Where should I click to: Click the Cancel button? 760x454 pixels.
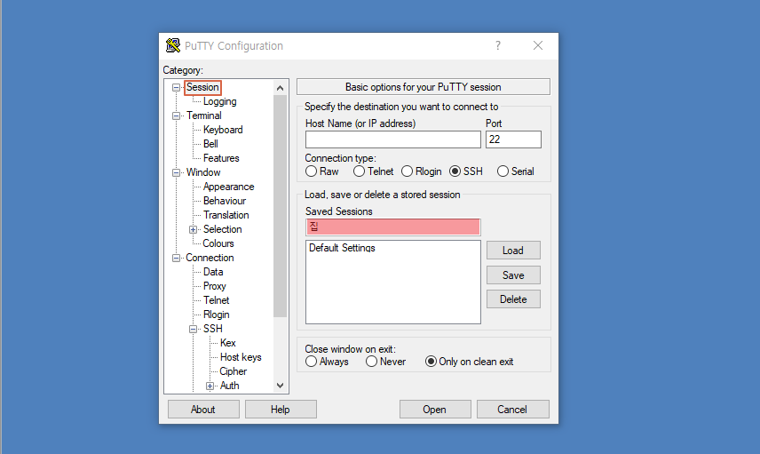(512, 410)
